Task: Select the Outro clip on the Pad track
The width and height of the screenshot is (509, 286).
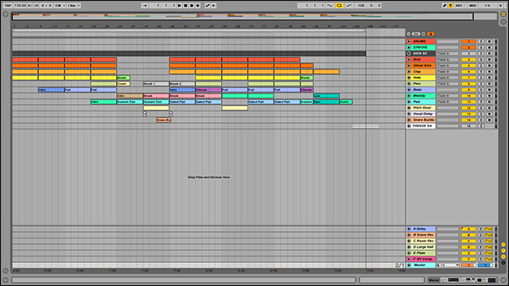Action: point(346,102)
